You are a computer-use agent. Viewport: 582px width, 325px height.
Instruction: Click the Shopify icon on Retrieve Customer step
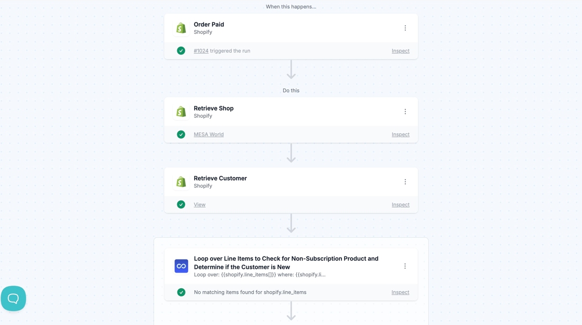tap(181, 182)
